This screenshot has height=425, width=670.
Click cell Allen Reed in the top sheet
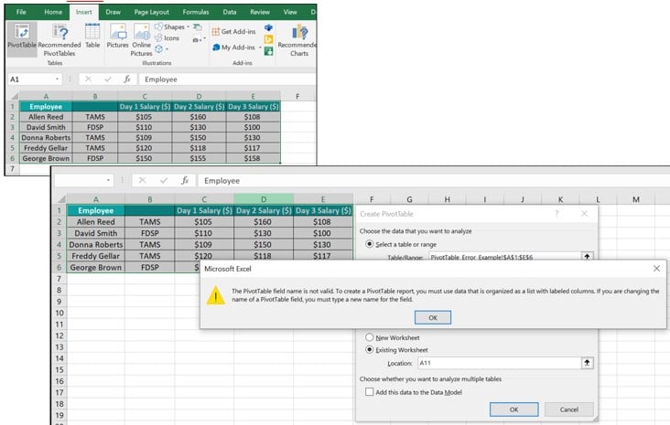(46, 117)
